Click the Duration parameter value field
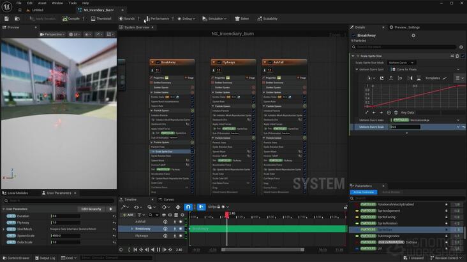Image resolution: width=467 pixels, height=262 pixels. point(66,216)
